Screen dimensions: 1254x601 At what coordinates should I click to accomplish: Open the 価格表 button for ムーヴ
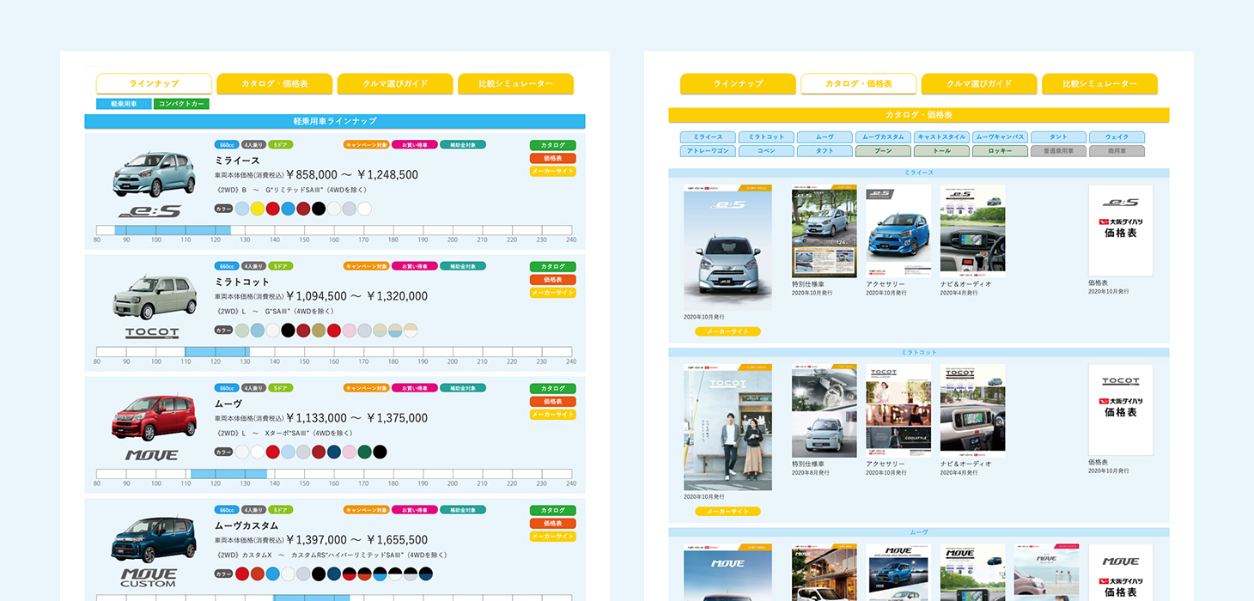point(552,402)
